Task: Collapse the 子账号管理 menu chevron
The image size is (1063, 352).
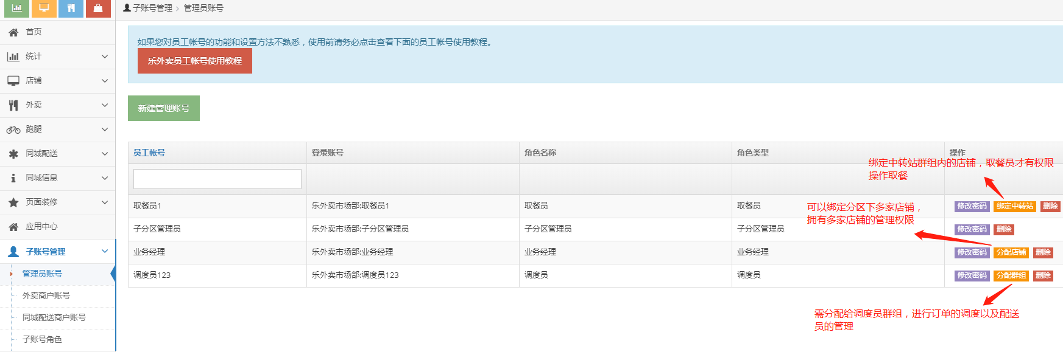Action: (x=105, y=251)
